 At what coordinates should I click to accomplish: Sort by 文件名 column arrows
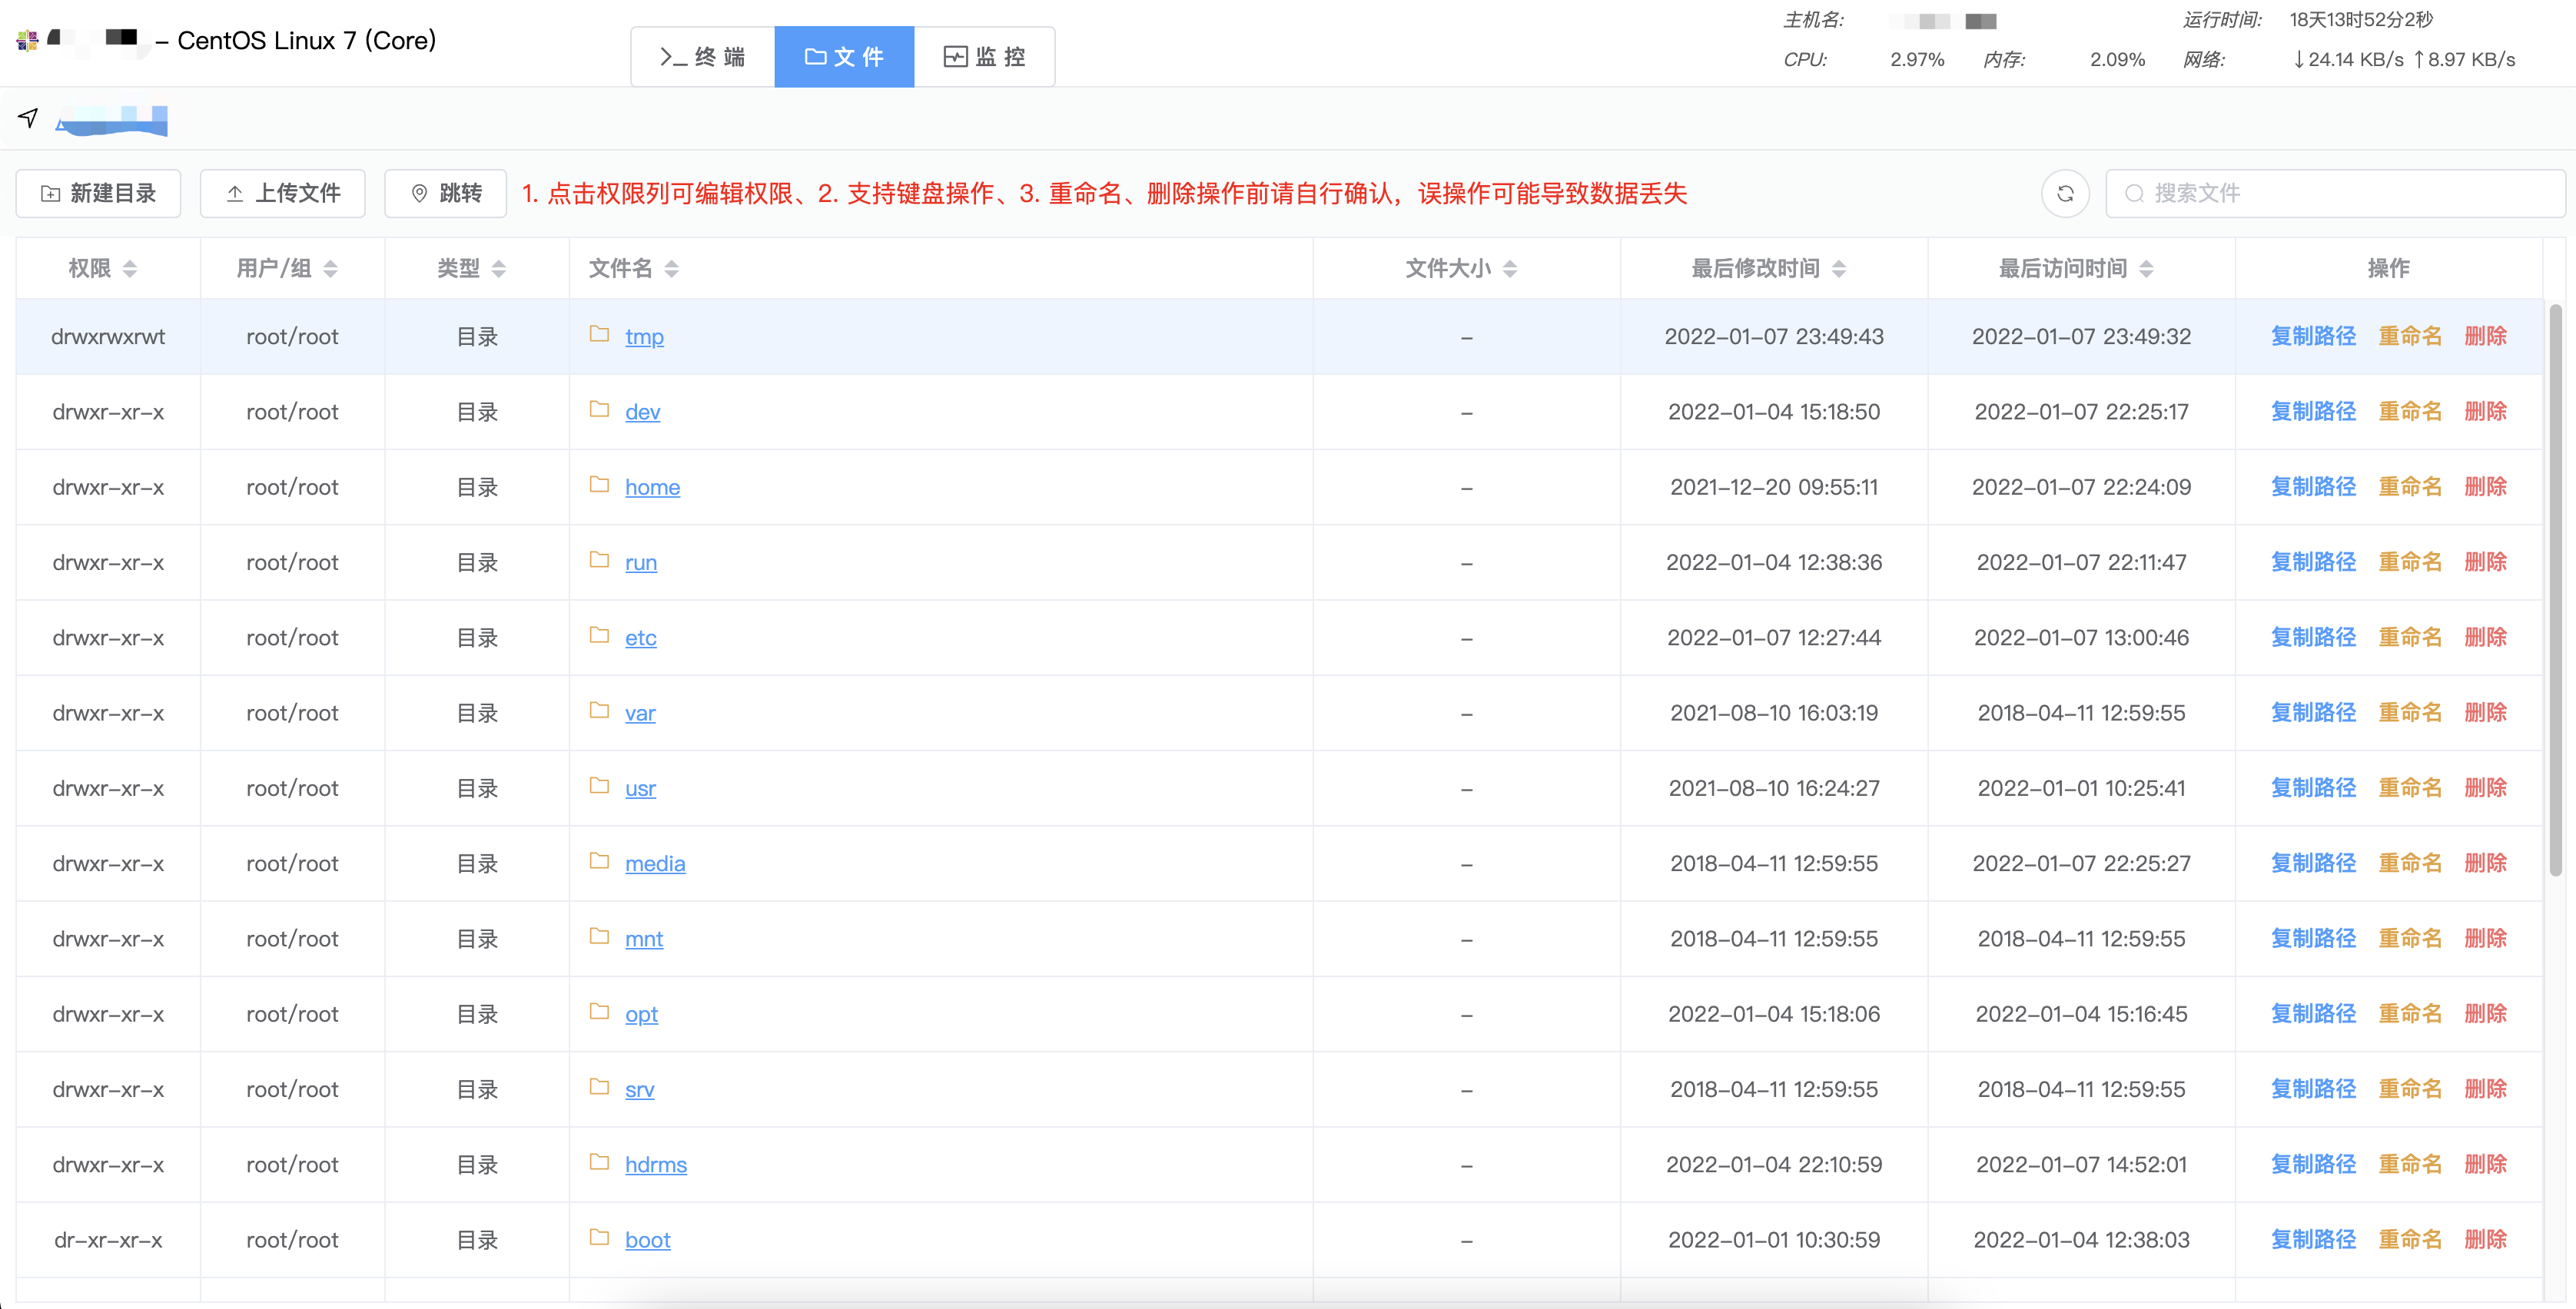(672, 268)
